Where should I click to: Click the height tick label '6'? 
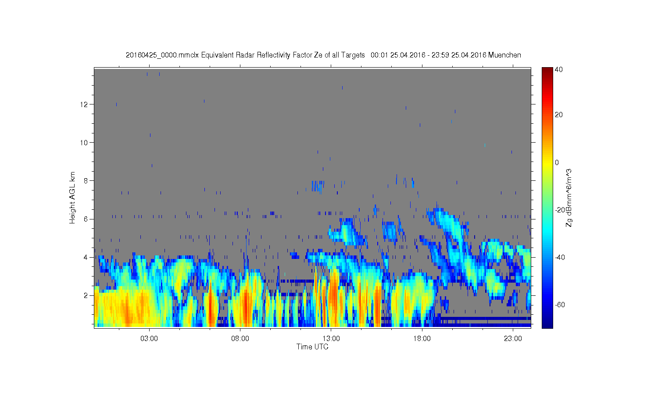pos(86,219)
